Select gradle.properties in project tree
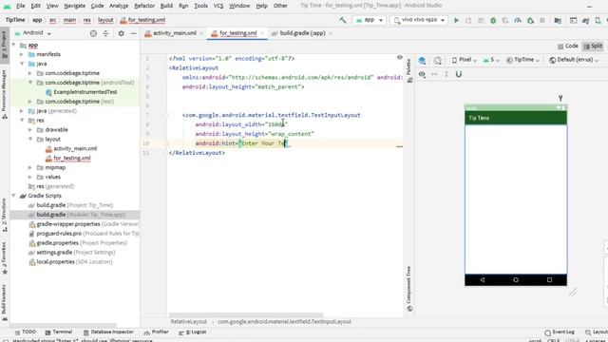Image resolution: width=608 pixels, height=342 pixels. coord(78,243)
